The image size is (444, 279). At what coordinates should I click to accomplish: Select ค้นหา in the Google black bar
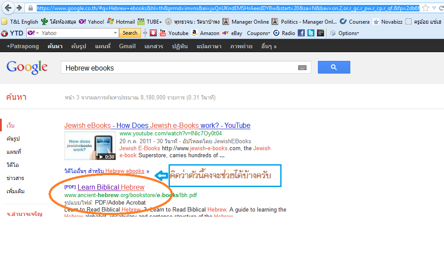[55, 46]
